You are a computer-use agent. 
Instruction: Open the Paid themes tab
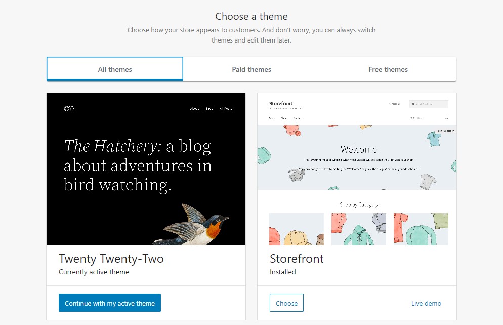click(x=252, y=69)
